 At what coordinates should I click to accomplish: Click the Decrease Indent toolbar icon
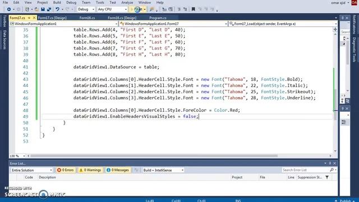tap(179, 9)
